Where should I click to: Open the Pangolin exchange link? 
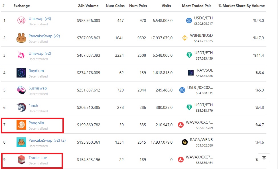pos(36,123)
